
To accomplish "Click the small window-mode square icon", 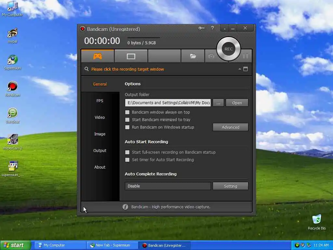I will (246, 69).
